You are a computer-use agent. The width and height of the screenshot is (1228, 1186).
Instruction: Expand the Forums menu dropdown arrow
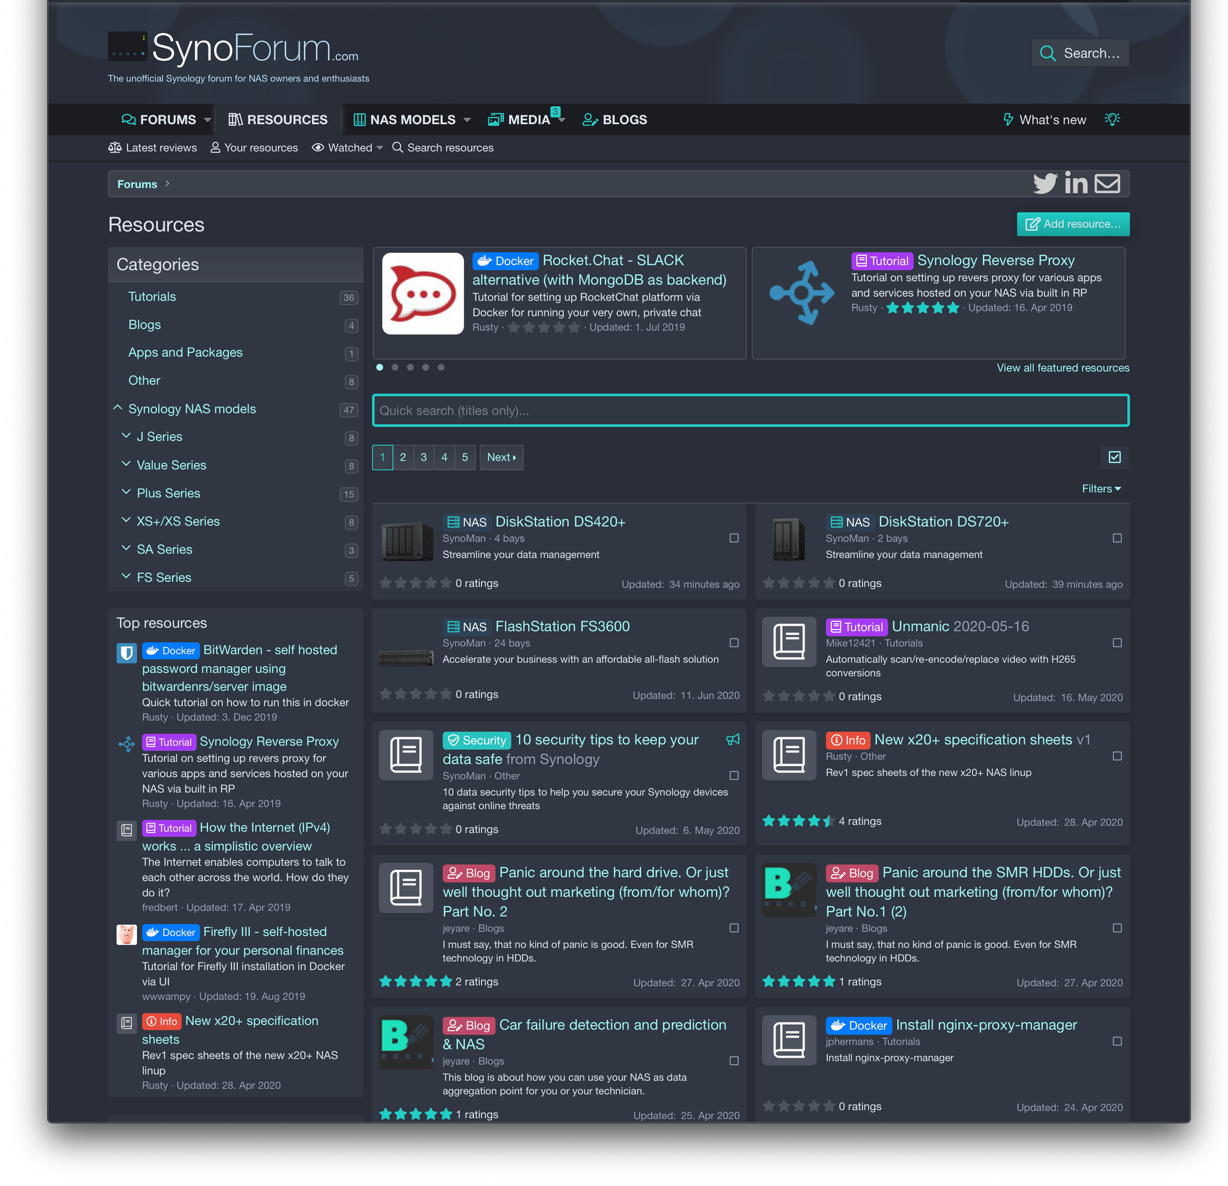tap(208, 120)
